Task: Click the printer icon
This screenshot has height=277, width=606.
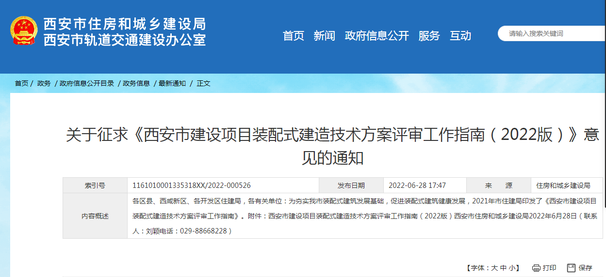Action: (x=536, y=268)
